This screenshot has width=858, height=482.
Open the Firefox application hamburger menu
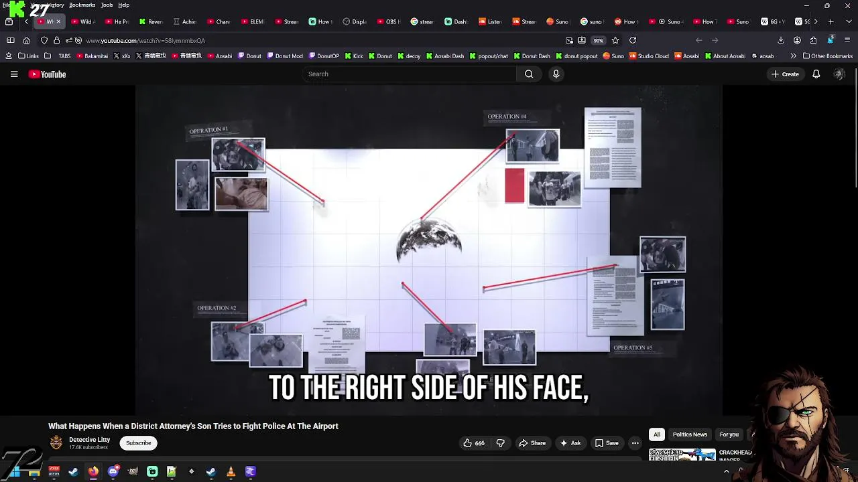point(847,40)
